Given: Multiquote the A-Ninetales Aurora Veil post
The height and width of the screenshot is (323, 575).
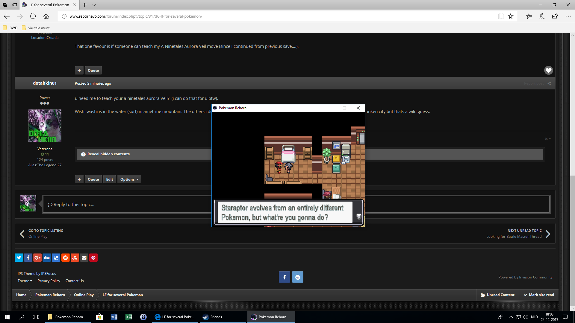Looking at the screenshot, I should (x=79, y=70).
